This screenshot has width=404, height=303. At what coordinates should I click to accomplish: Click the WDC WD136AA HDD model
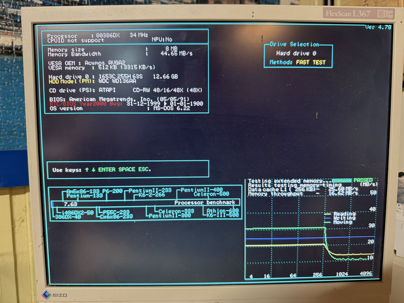(x=117, y=81)
